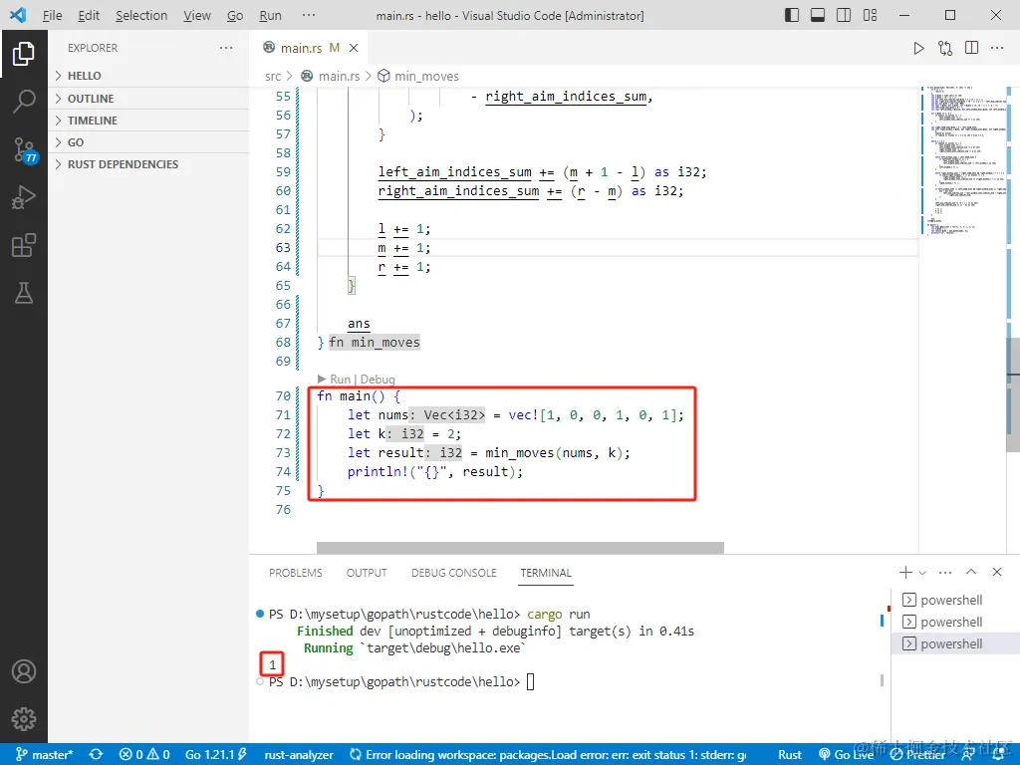Screen dimensions: 1020x765
Task: Open the Manage gear icon
Action: (x=24, y=719)
